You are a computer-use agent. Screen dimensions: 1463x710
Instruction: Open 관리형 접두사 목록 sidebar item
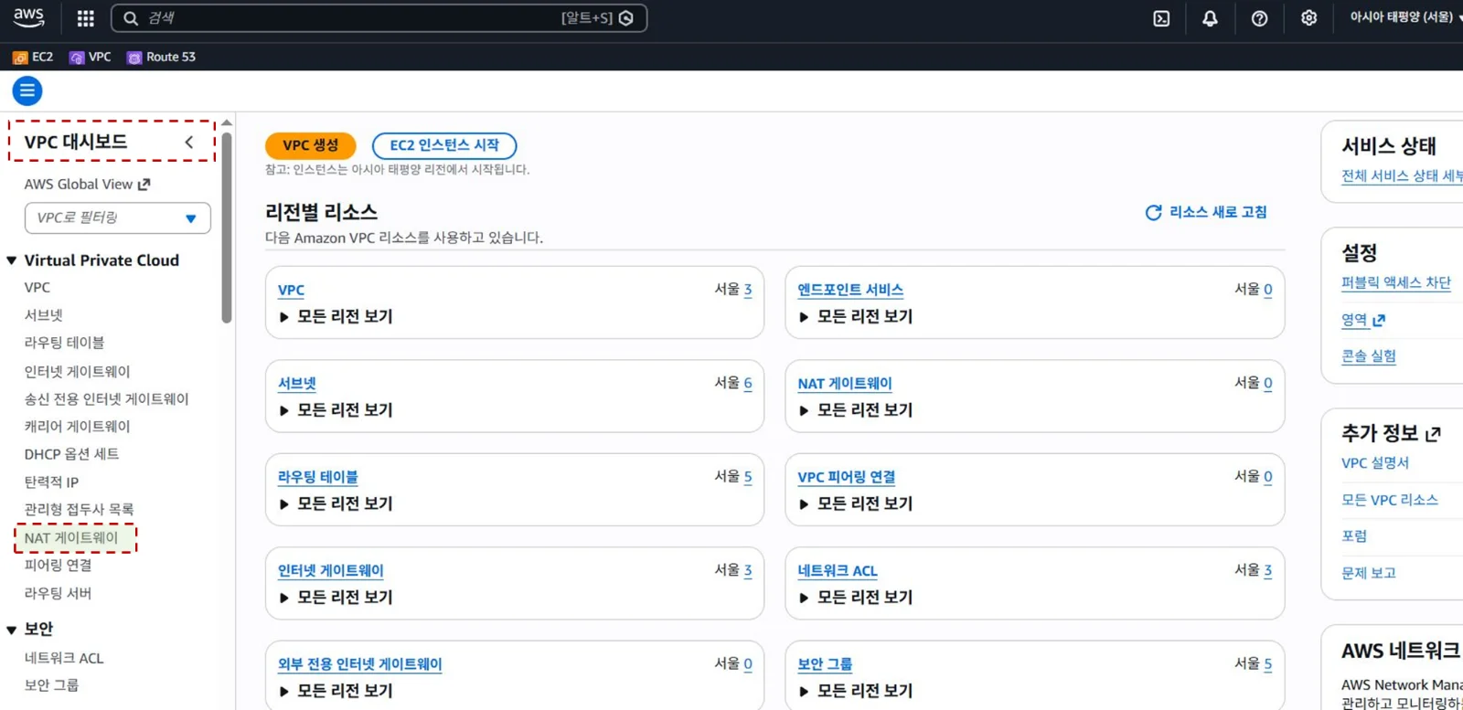(80, 509)
